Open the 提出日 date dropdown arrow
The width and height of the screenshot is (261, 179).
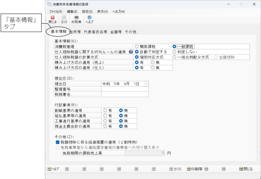pyautogui.click(x=146, y=84)
